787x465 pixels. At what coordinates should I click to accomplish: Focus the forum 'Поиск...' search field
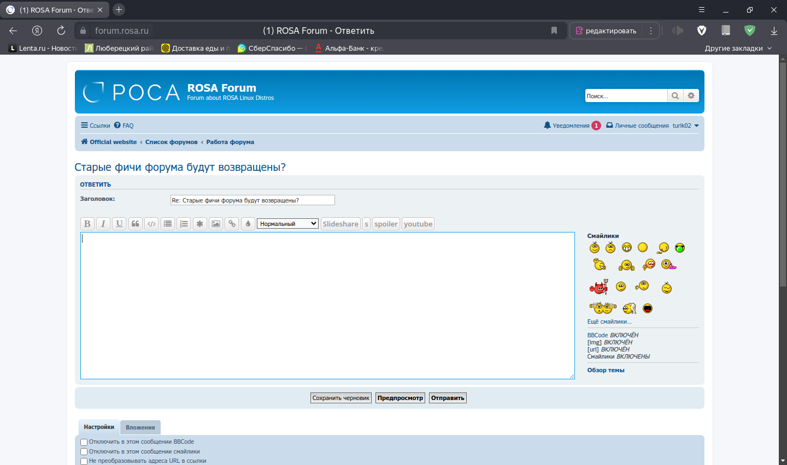626,96
